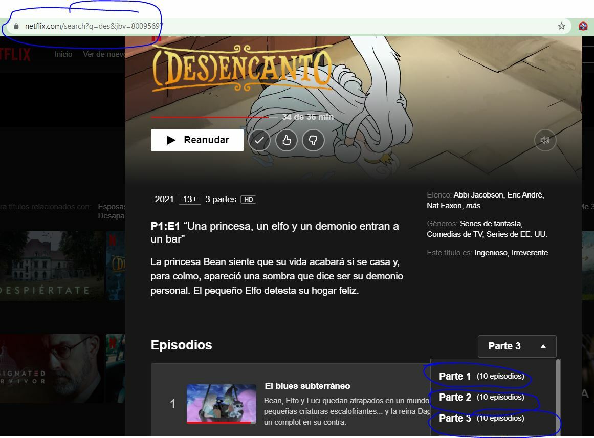This screenshot has width=594, height=438.
Task: Go to Inicio in Netflix navigation
Action: coord(63,54)
